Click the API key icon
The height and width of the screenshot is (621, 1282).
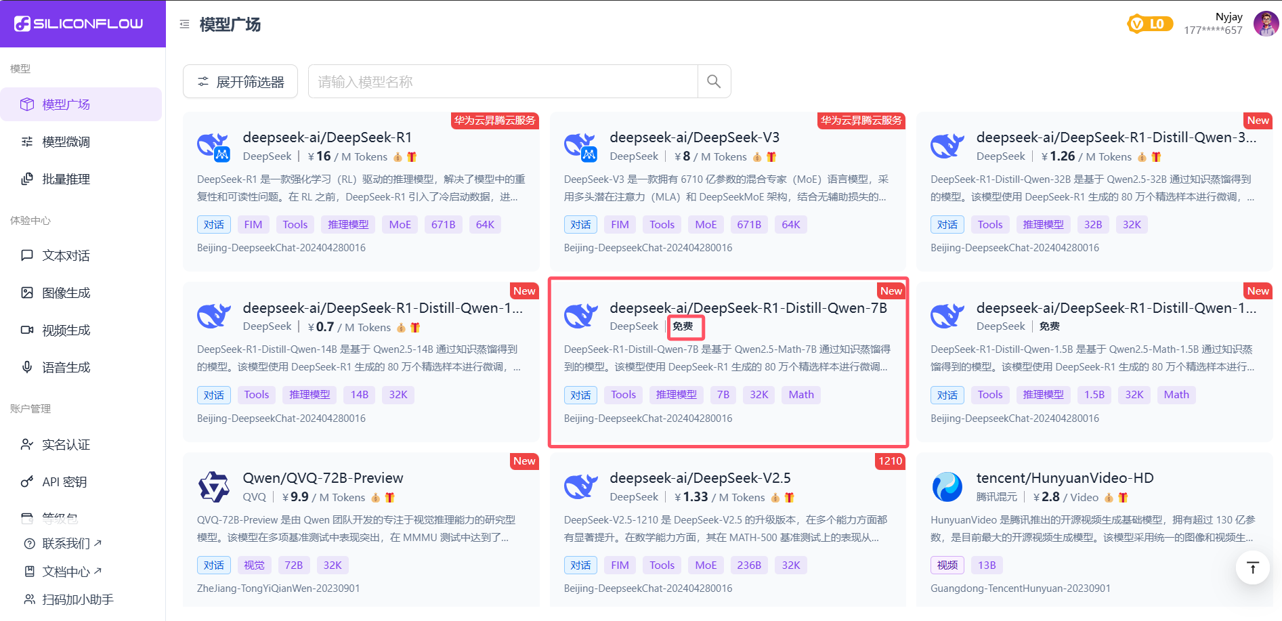point(27,481)
